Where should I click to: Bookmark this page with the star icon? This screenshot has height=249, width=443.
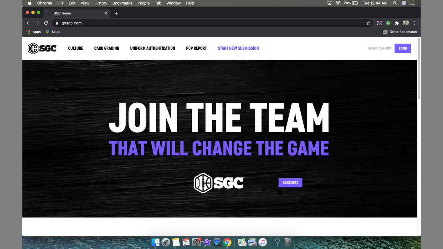[x=368, y=23]
